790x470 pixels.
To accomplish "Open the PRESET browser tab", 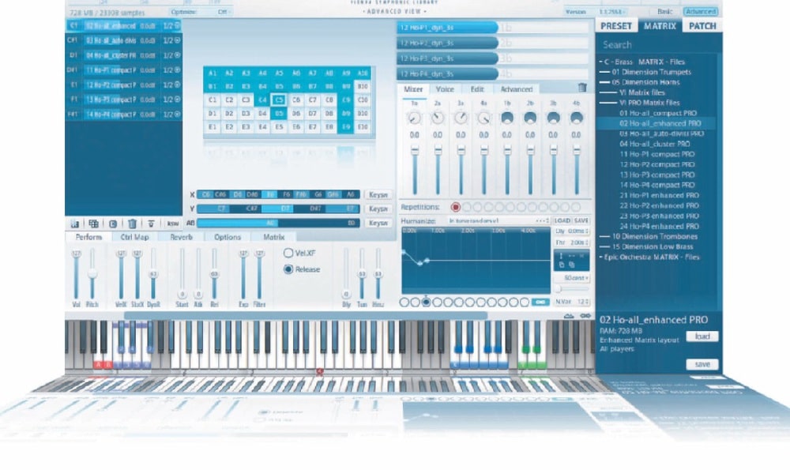I will pos(616,26).
